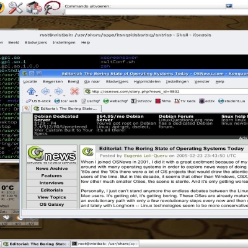This screenshot has height=248, width=248.
Task: Click the small screen icon beside command field
Action: pyautogui.click(x=229, y=6)
